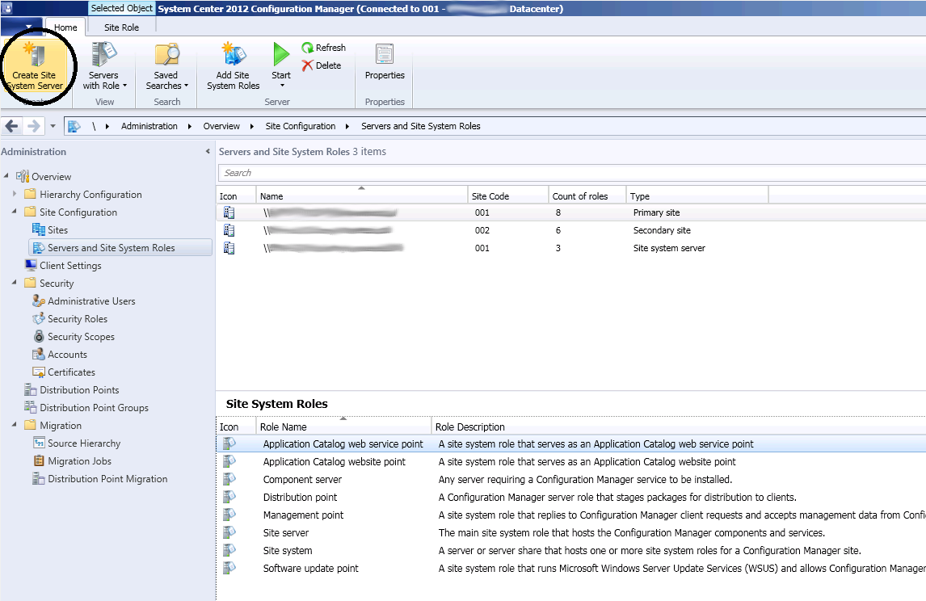Open Certificates node
The image size is (926, 601).
64,372
